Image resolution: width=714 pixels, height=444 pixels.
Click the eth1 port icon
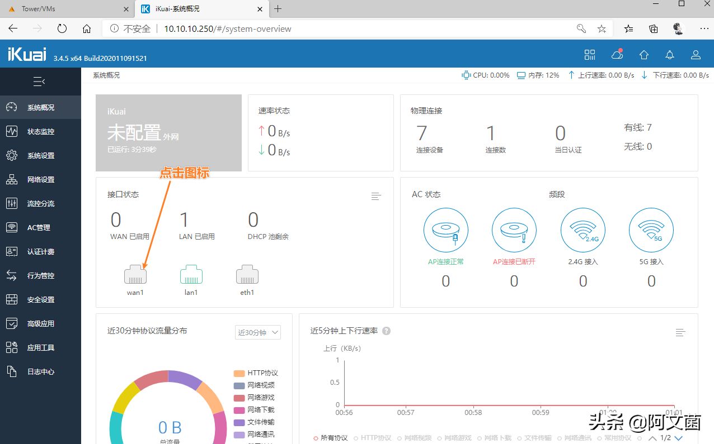247,274
